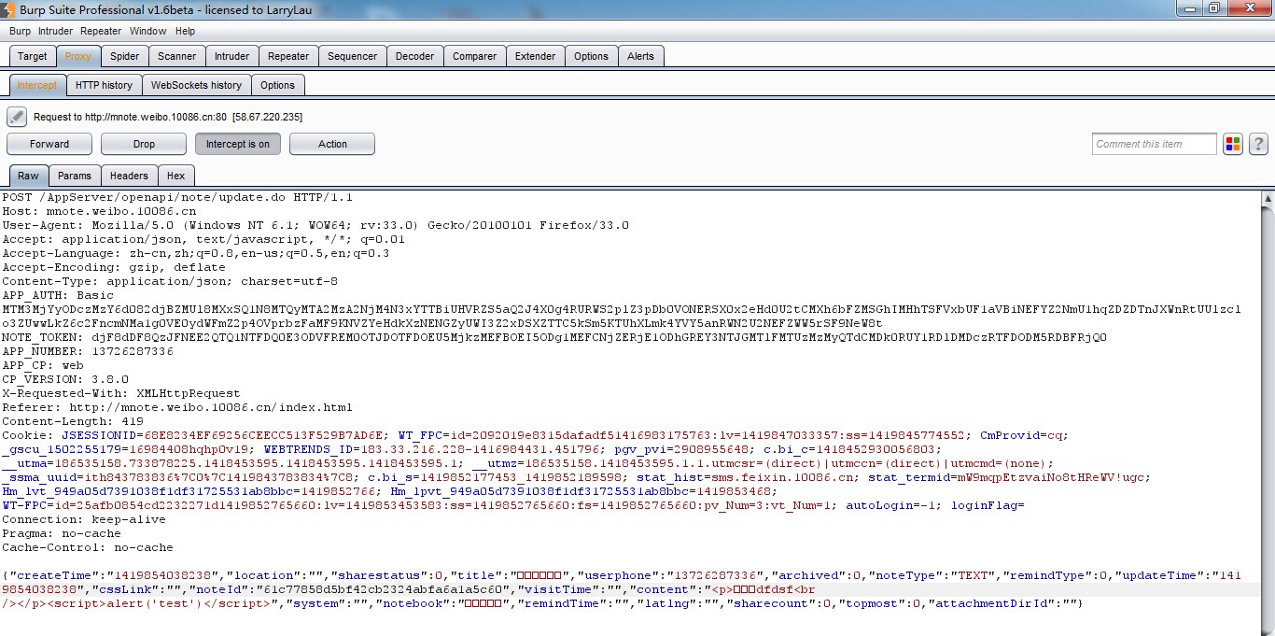Switch to the Scanner tab
1275x636 pixels.
pos(176,56)
